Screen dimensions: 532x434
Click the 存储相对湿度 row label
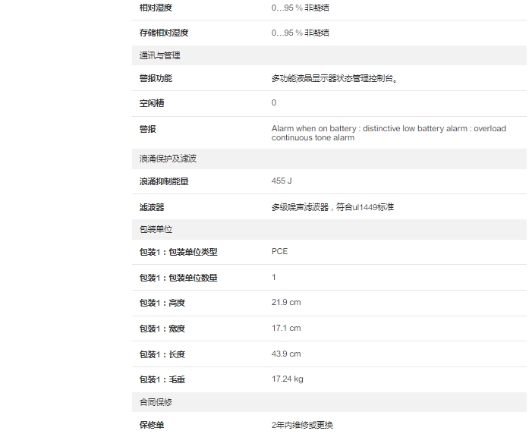click(x=163, y=33)
